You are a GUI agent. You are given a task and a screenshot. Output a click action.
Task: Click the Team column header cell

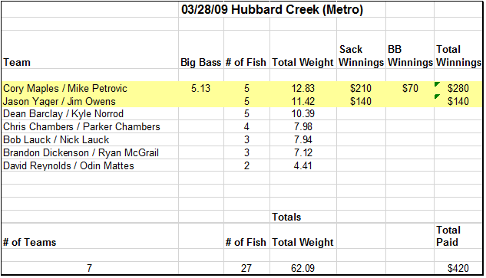[90, 50]
